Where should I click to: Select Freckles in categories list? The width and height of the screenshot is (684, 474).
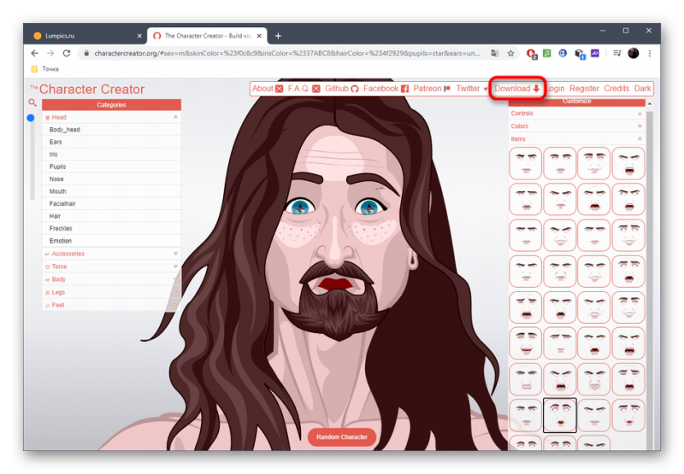click(x=111, y=228)
